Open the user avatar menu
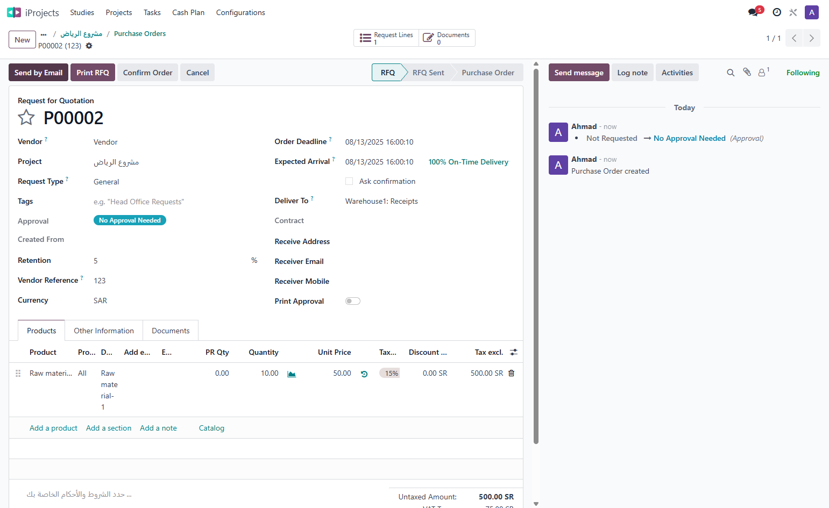 click(x=812, y=12)
